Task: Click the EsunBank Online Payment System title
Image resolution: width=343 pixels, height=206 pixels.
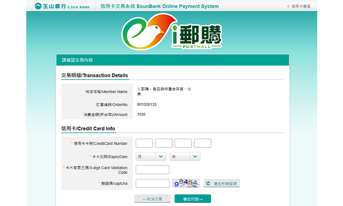Action: pyautogui.click(x=160, y=6)
